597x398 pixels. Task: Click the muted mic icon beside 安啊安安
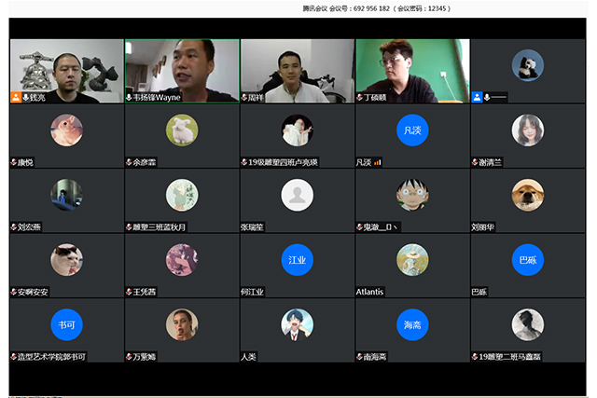pos(14,292)
